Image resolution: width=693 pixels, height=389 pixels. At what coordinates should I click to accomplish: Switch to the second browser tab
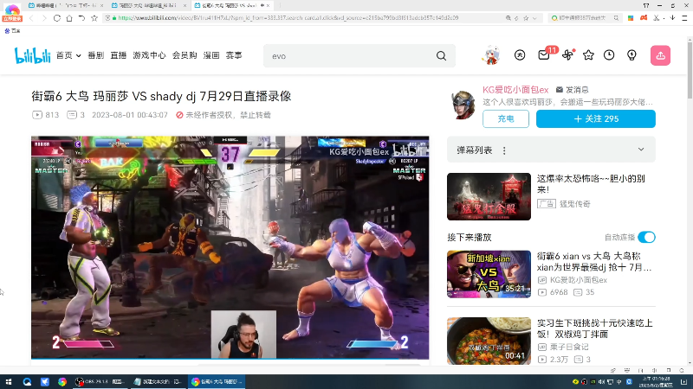click(148, 5)
